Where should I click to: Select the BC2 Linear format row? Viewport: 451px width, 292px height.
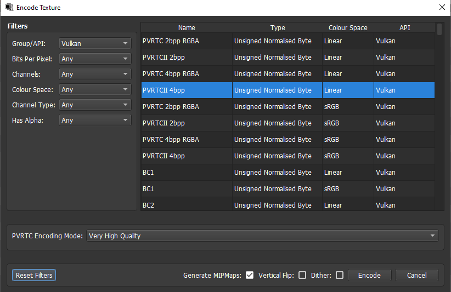point(288,204)
